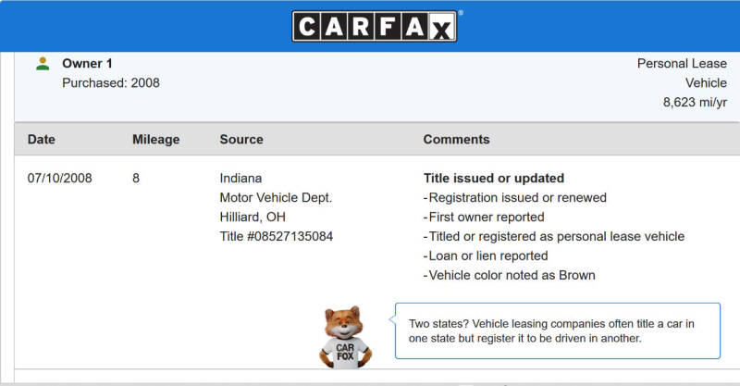The width and height of the screenshot is (740, 386).
Task: Click the Two states explanation tooltip
Action: pyautogui.click(x=558, y=330)
